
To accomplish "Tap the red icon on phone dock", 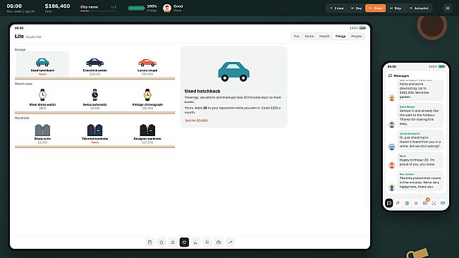I will click(x=416, y=203).
